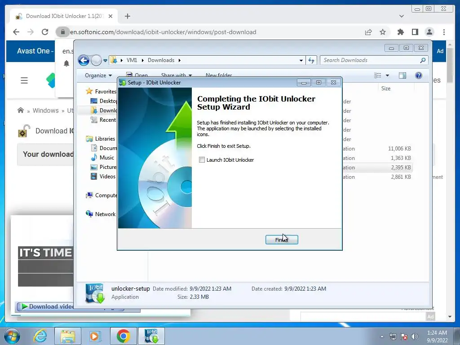
Task: Select VM1 in the Explorer breadcrumb
Action: pos(132,60)
